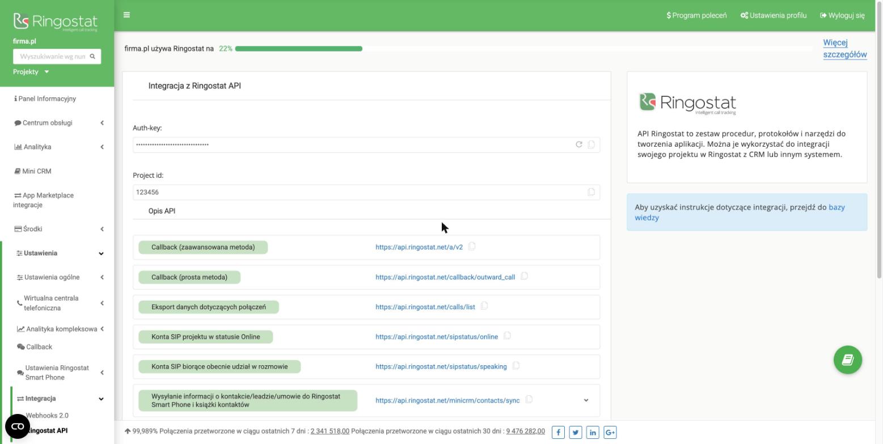Open the Facebook social link
Image resolution: width=883 pixels, height=444 pixels.
(558, 433)
